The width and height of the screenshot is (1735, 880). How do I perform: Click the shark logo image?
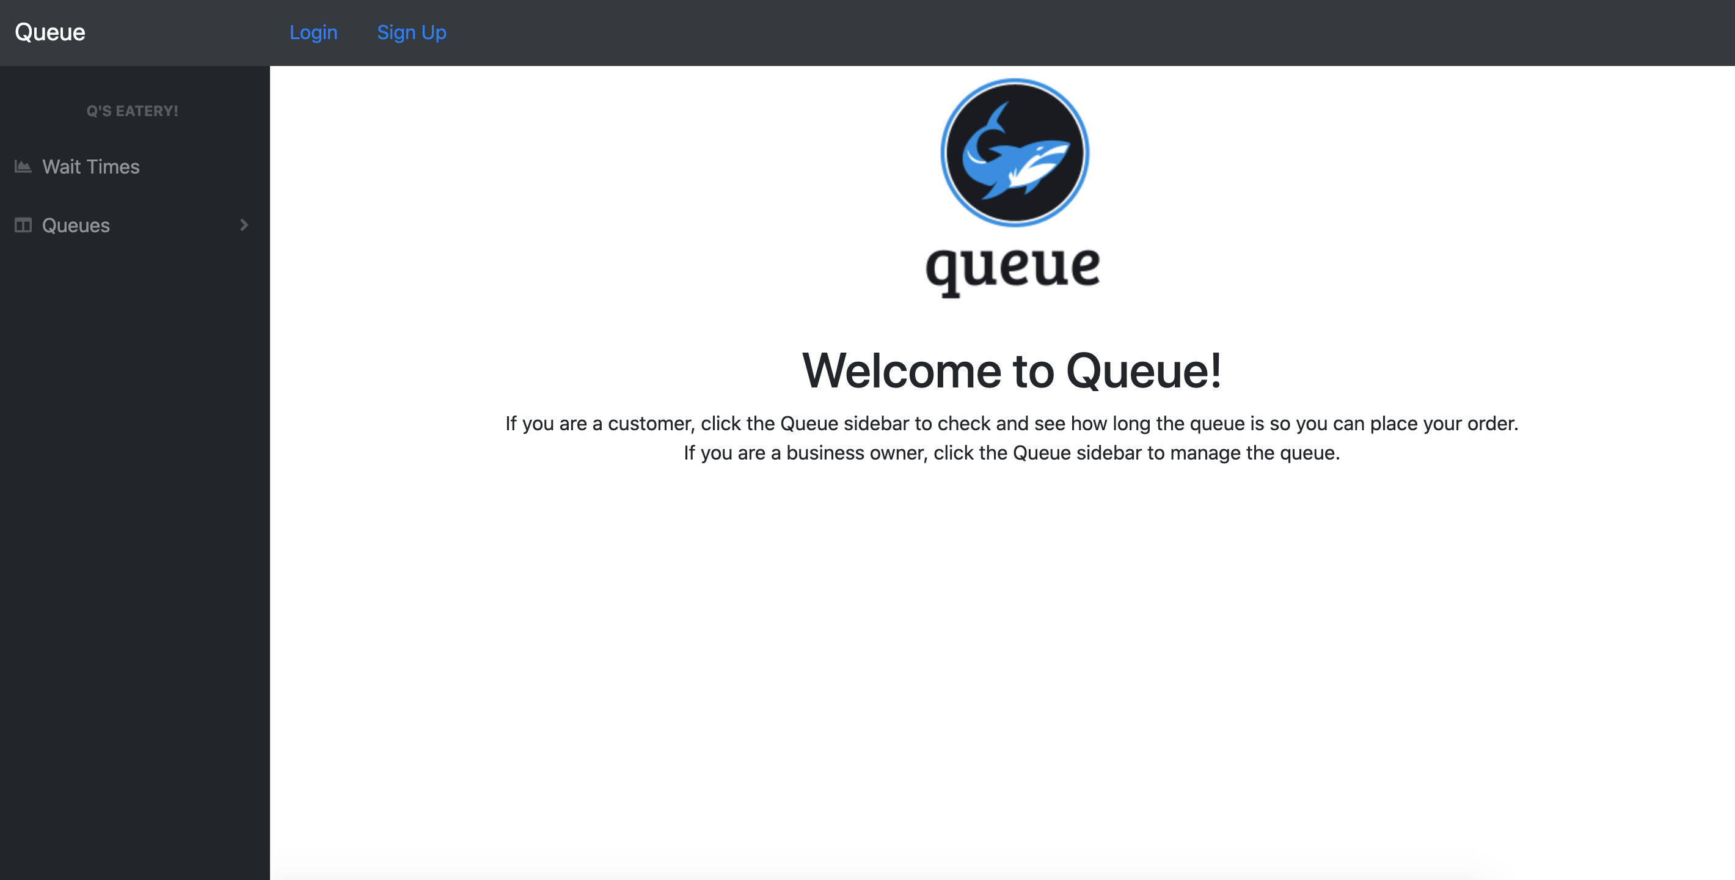coord(1014,153)
